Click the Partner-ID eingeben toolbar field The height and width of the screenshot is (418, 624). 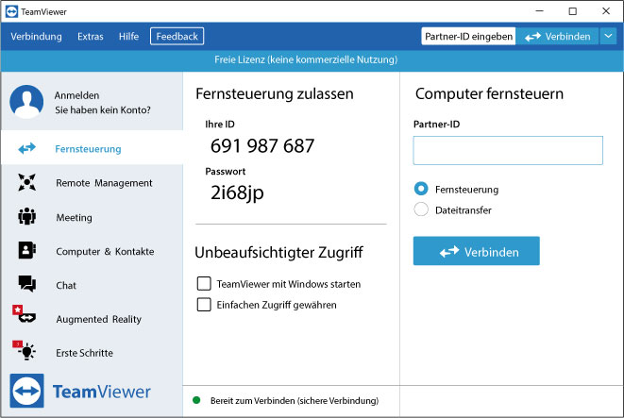pyautogui.click(x=468, y=36)
